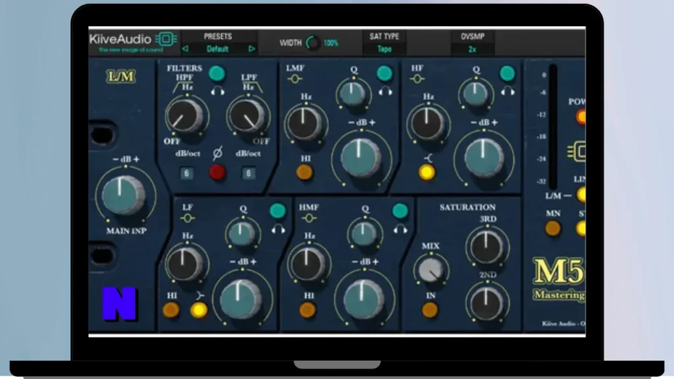674x379 pixels.
Task: Open SAT TYPE Tape dropdown
Action: click(x=384, y=49)
